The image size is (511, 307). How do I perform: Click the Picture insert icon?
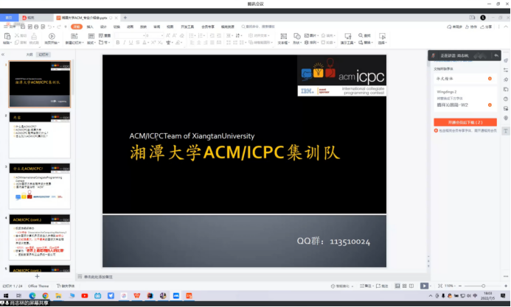(x=306, y=35)
